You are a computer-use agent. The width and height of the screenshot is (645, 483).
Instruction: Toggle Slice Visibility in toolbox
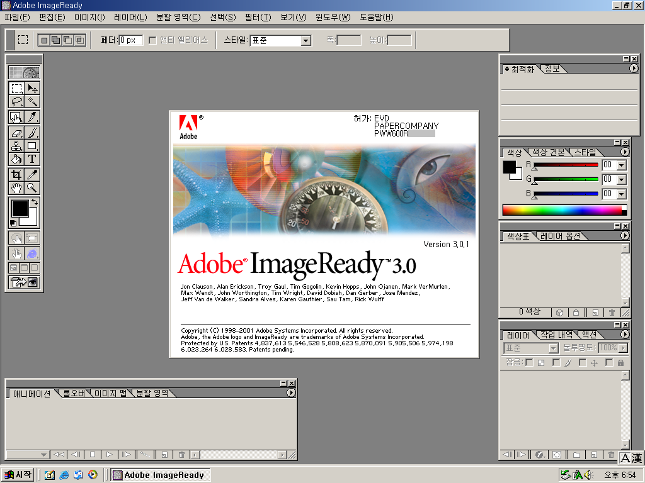pyautogui.click(x=32, y=238)
